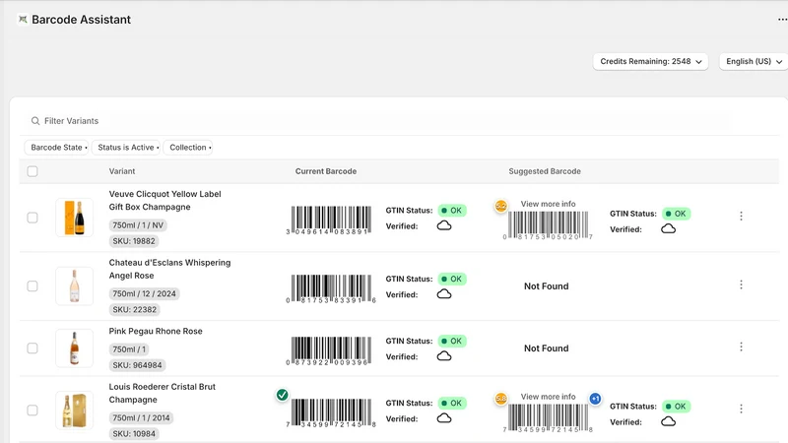The width and height of the screenshot is (788, 443).
Task: Click the Whispering Angel current barcode image
Action: coord(331,288)
